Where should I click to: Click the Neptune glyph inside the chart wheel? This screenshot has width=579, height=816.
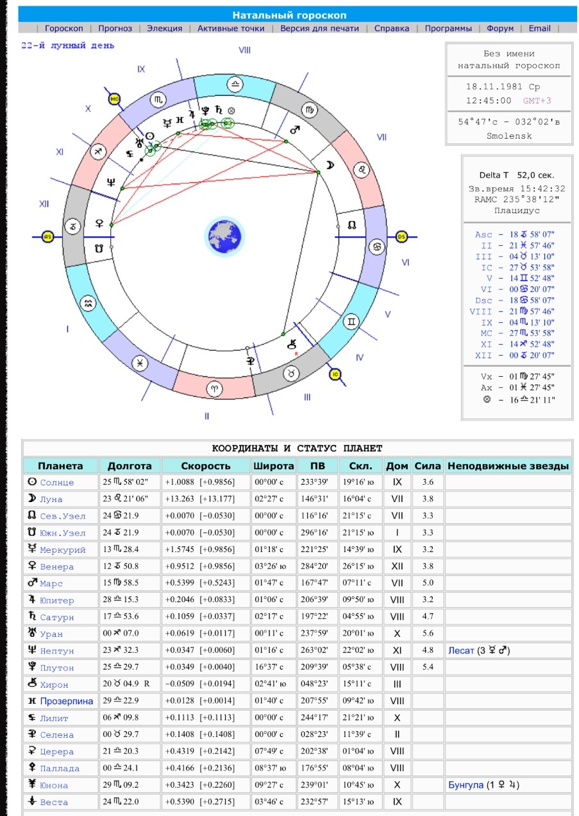tap(112, 182)
